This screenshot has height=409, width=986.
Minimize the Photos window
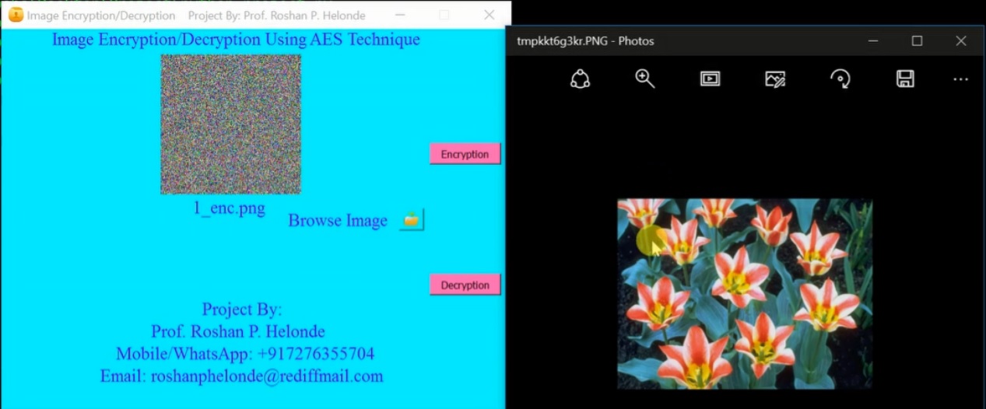coord(873,40)
